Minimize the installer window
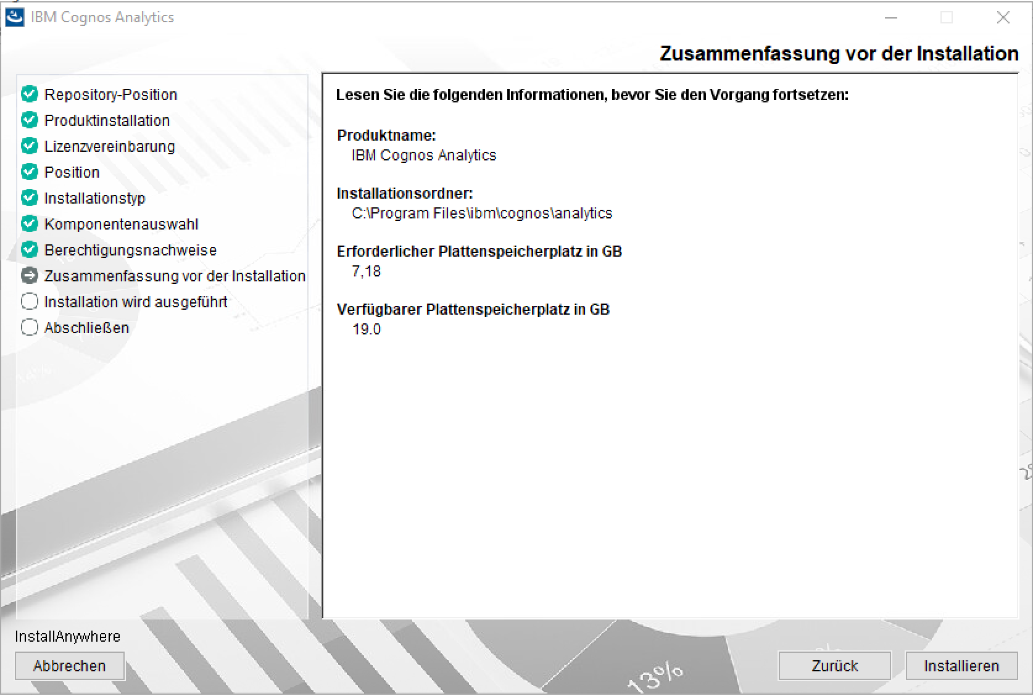1033x696 pixels. click(890, 18)
